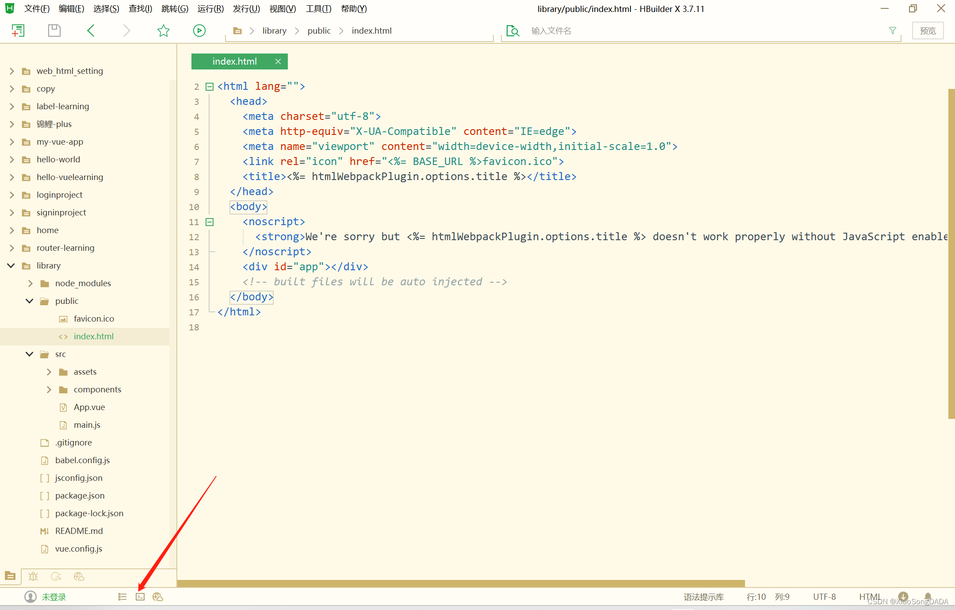The height and width of the screenshot is (610, 955).
Task: Open the 发行(U) menu
Action: click(246, 9)
